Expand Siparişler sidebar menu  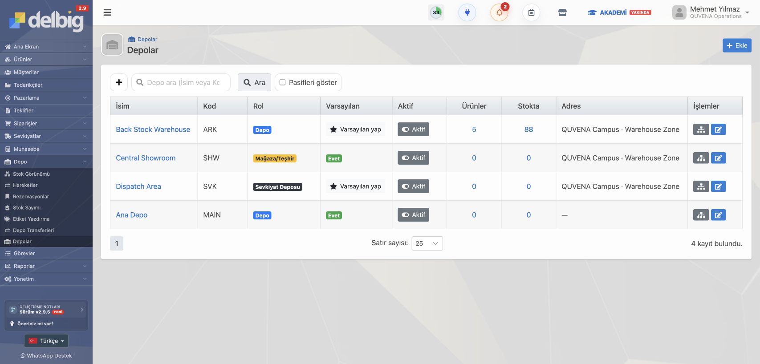pyautogui.click(x=46, y=123)
